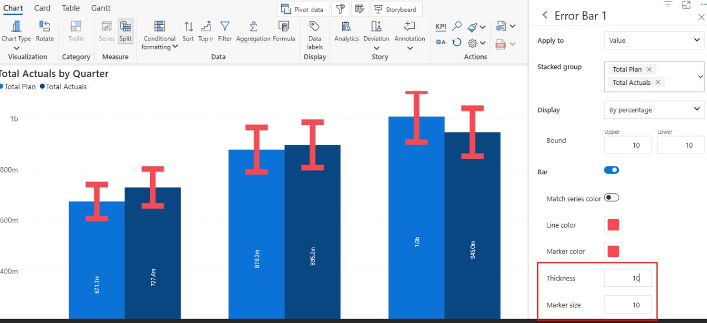Click the filter lines icon above panel

(x=668, y=4)
